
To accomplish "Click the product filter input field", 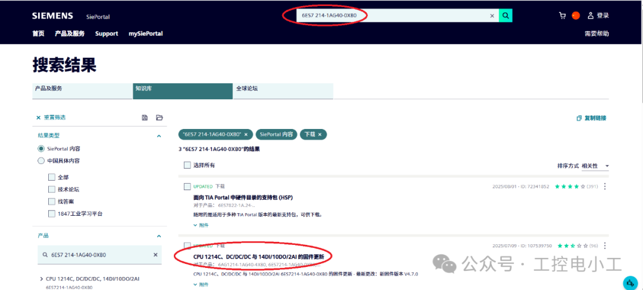I will pyautogui.click(x=100, y=254).
